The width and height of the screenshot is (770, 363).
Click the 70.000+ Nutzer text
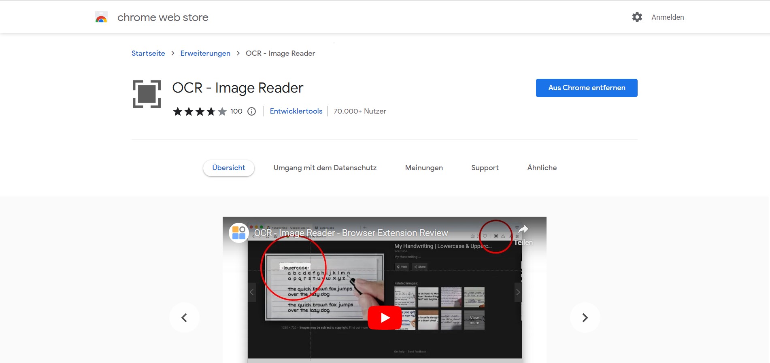tap(360, 111)
